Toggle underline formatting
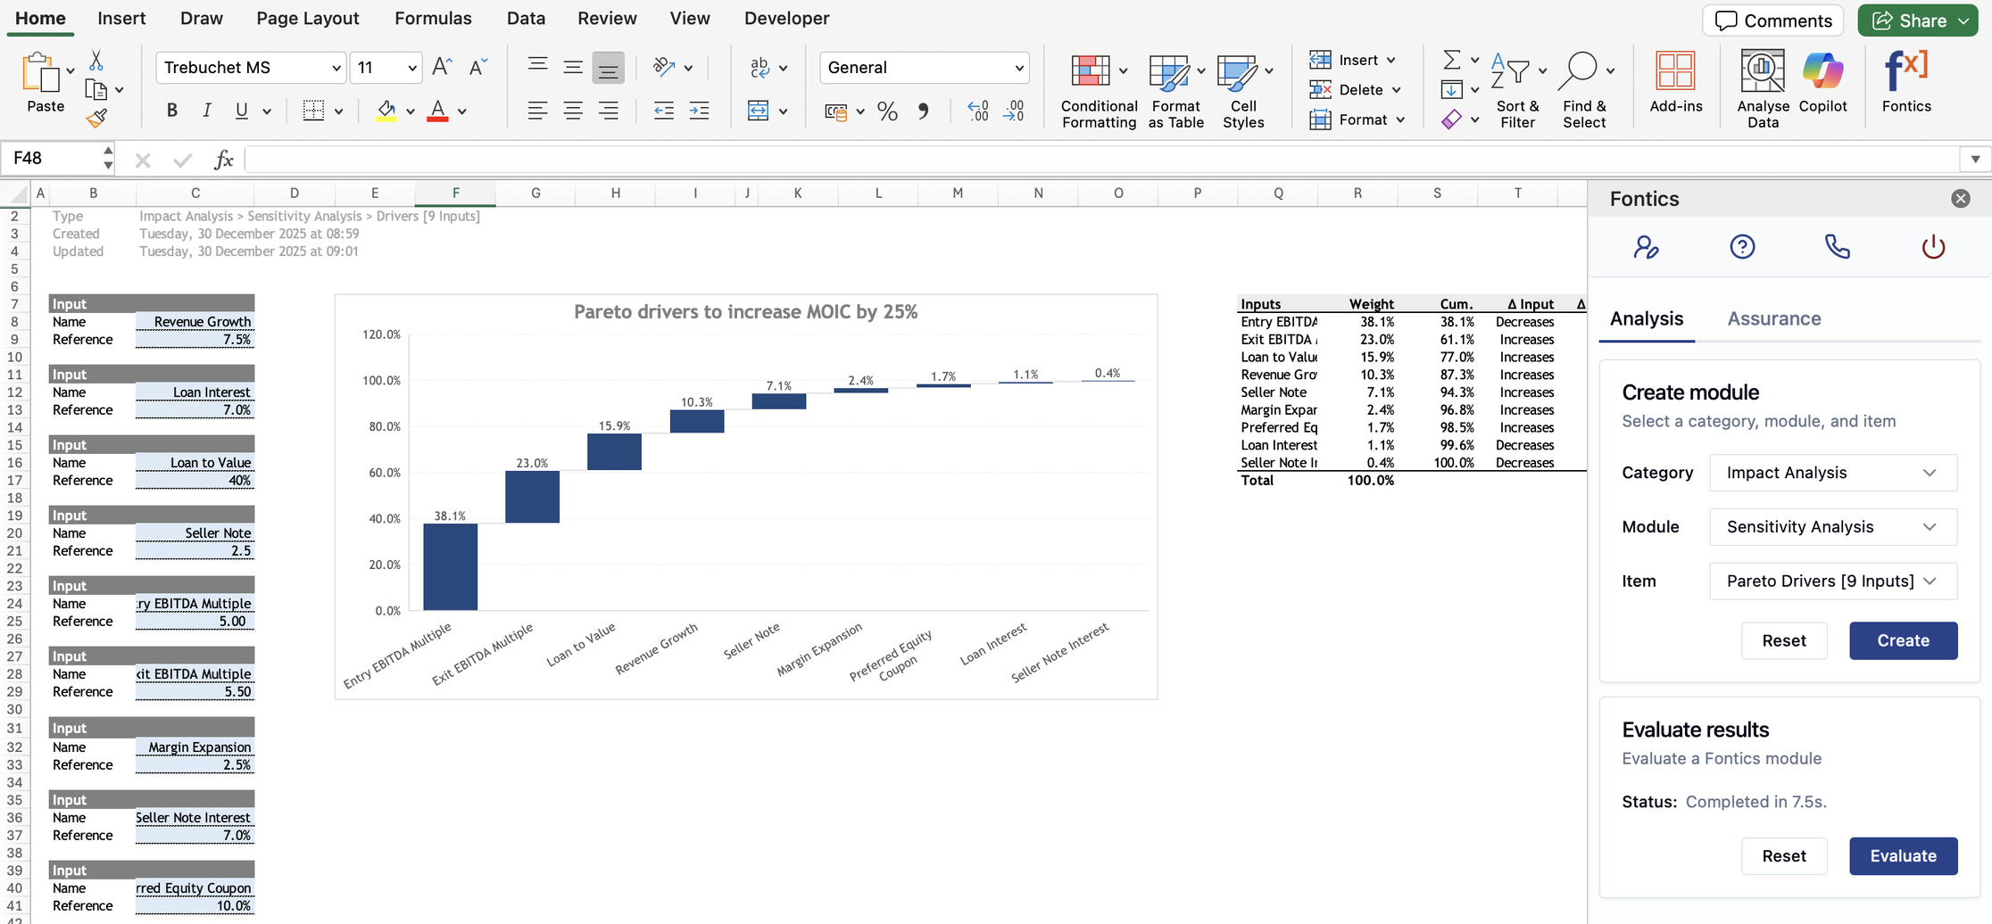1992x924 pixels. click(242, 111)
